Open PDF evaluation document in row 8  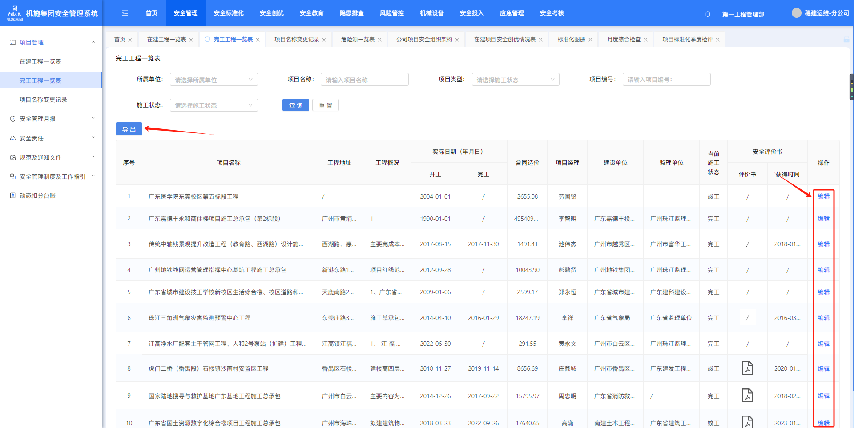tap(747, 368)
